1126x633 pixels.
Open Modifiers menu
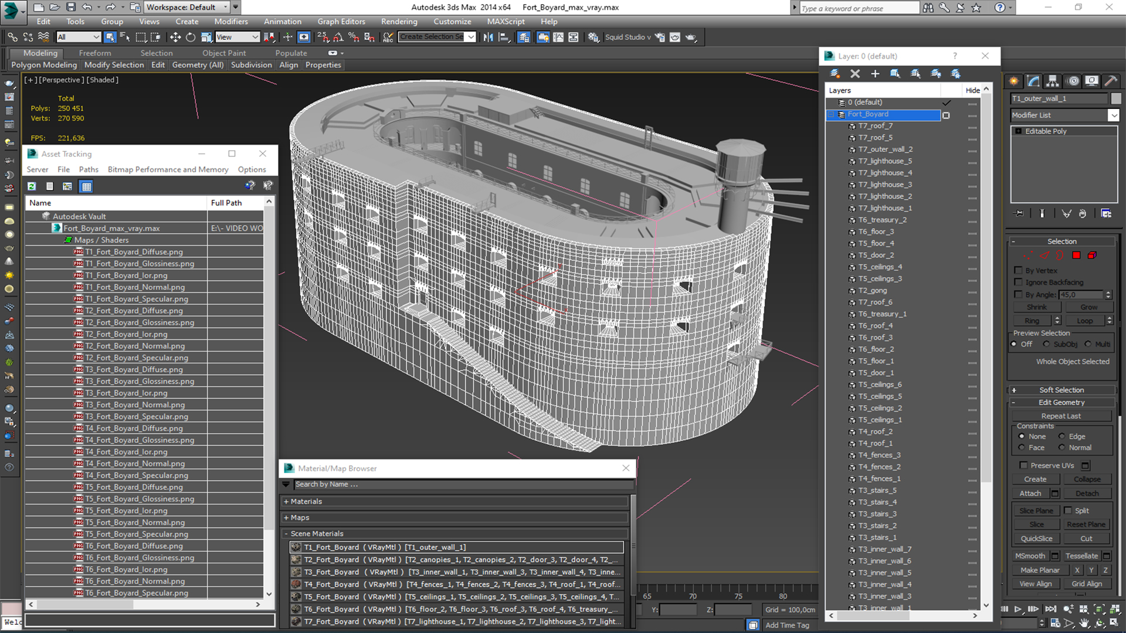pos(230,22)
